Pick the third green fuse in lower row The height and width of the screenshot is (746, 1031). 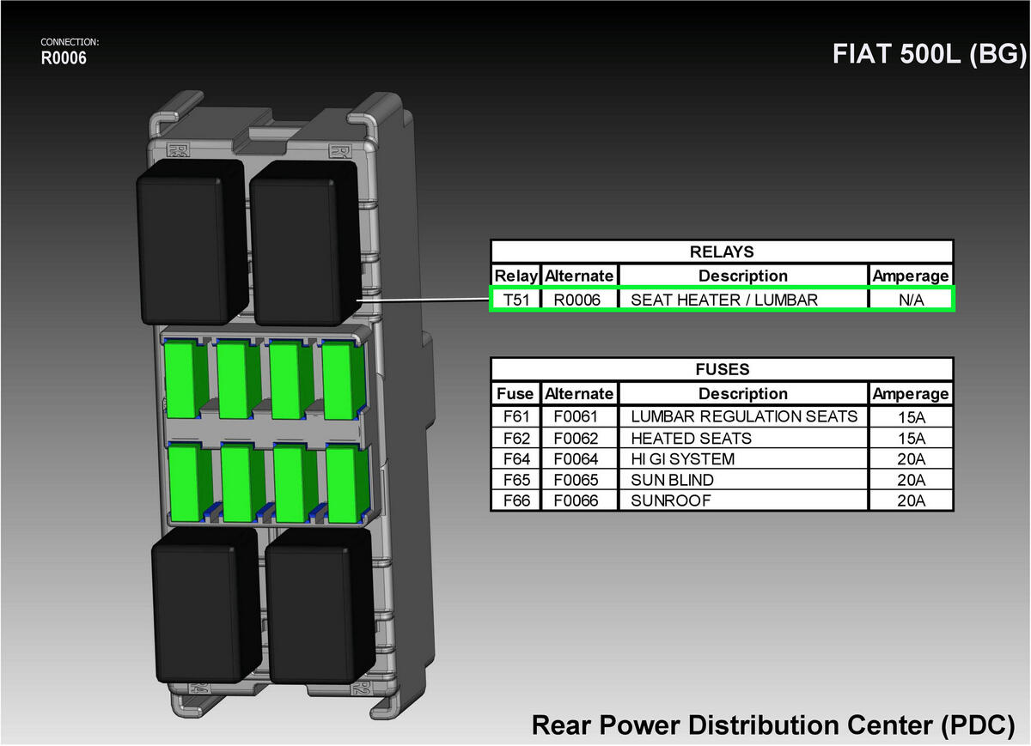coord(294,482)
